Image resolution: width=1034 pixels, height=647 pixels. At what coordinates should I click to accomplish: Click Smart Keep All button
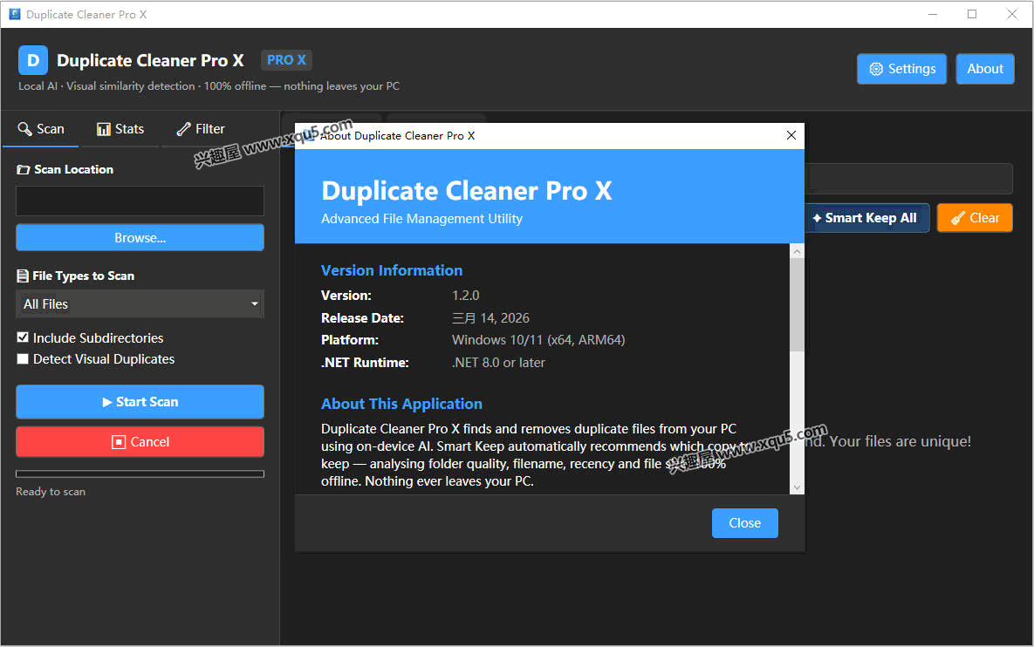coord(866,218)
